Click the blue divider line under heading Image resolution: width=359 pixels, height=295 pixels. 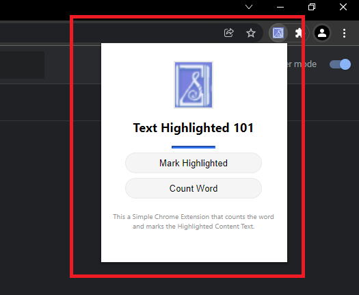click(x=194, y=147)
